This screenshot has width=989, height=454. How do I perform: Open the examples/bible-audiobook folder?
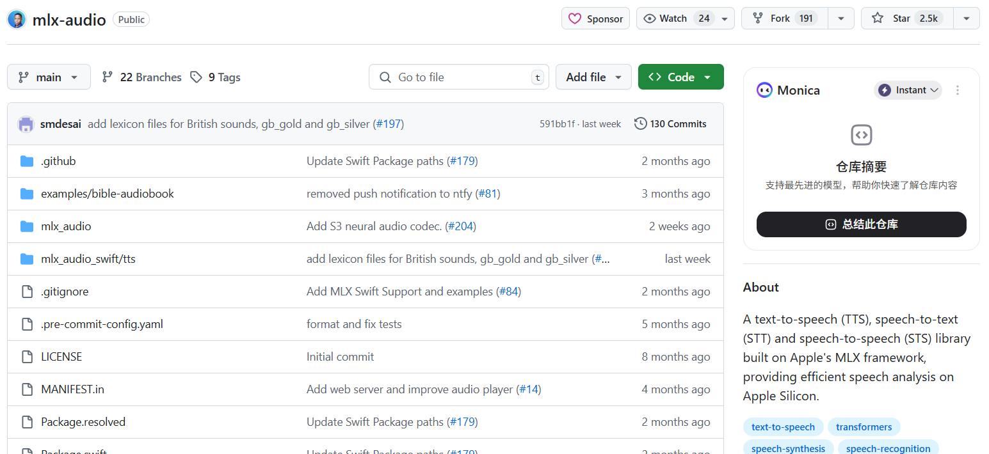coord(108,194)
